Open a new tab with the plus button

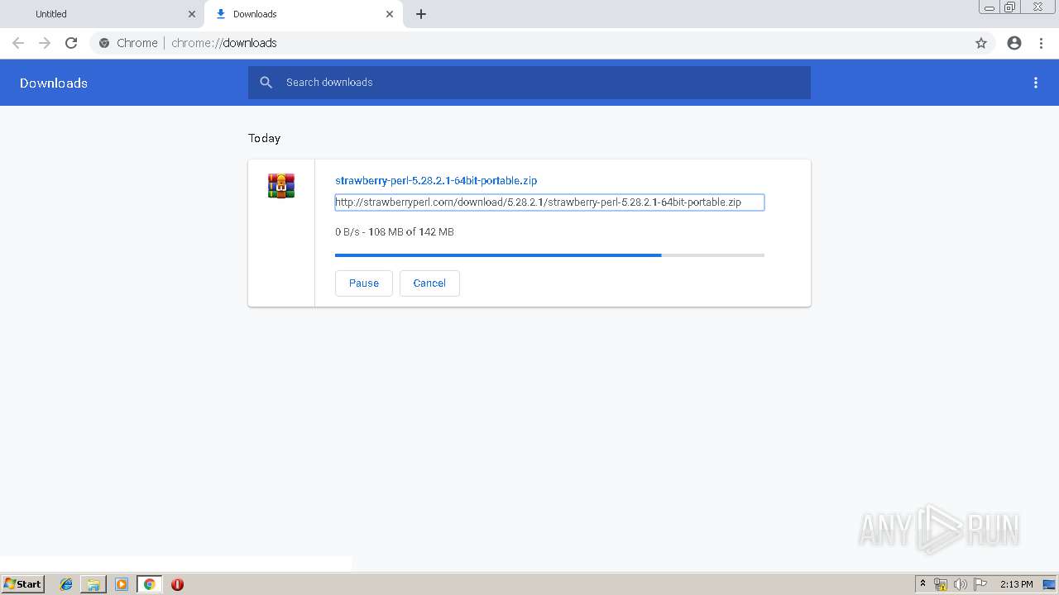click(x=421, y=14)
